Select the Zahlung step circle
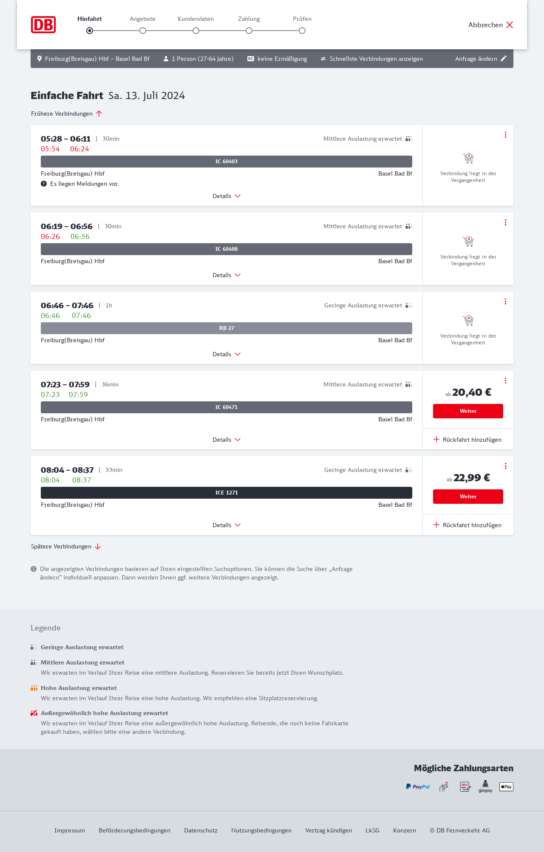This screenshot has height=852, width=544. coord(249,31)
